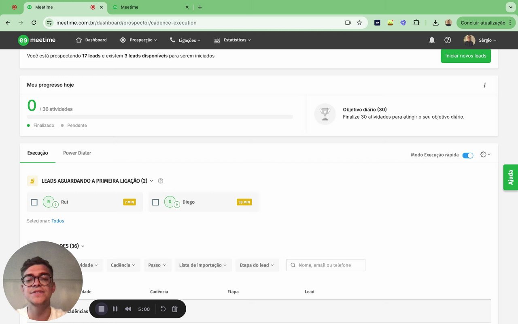The image size is (518, 324).
Task: Open Ajuda side button
Action: 511,177
